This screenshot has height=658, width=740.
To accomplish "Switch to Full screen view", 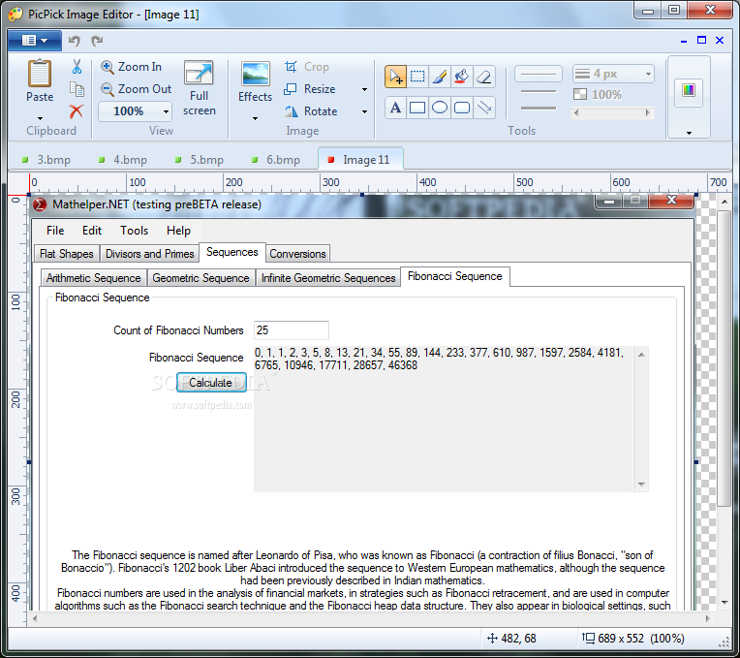I will 199,88.
